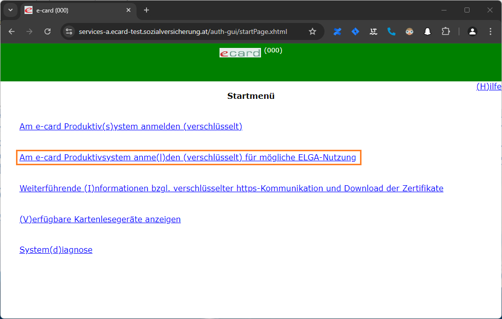
Task: Bookmark this page with the star icon
Action: point(312,31)
